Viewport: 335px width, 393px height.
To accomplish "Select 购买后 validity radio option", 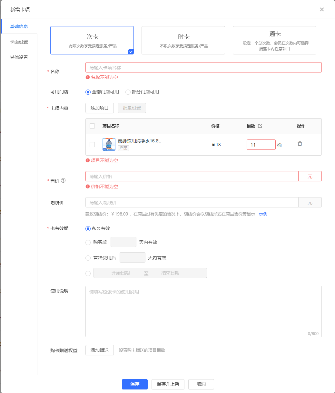I will [88, 243].
